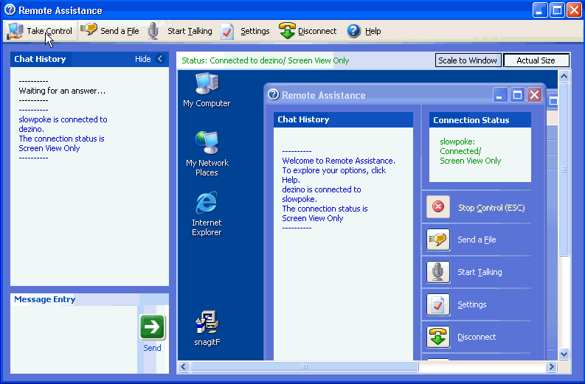Click the Send a File toolbar icon
The image size is (585, 384).
coord(89,29)
